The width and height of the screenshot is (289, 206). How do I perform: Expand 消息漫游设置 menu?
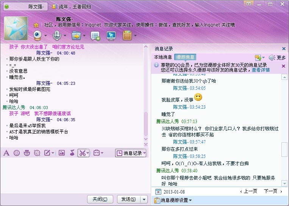tap(173, 200)
